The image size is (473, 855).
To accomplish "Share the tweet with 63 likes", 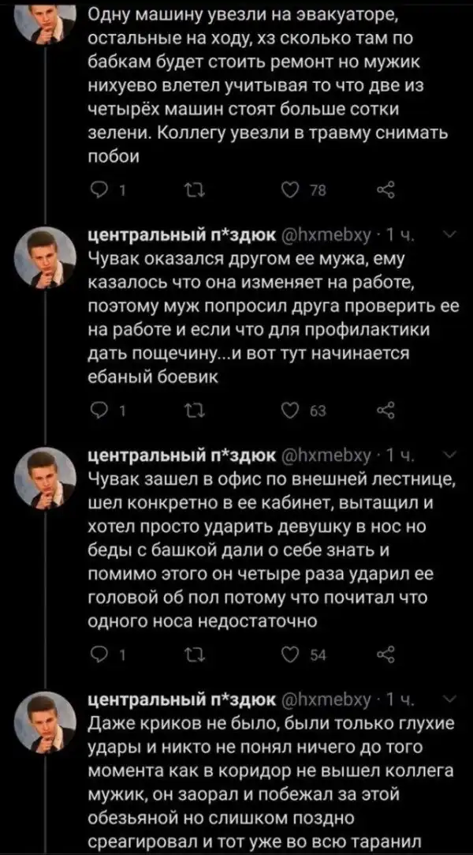I will pyautogui.click(x=386, y=407).
